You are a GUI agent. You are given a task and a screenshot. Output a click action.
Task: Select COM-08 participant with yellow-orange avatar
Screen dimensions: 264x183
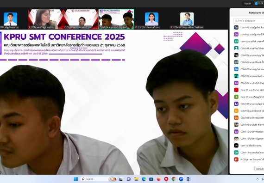(249, 111)
